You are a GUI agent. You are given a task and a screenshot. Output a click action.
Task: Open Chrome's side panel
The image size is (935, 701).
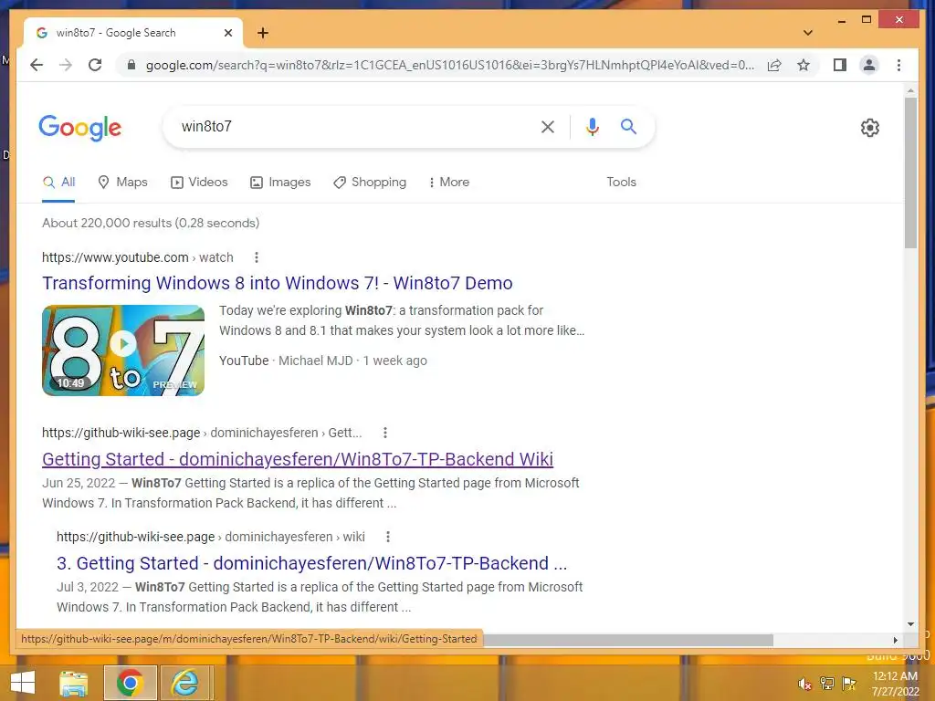pyautogui.click(x=840, y=65)
